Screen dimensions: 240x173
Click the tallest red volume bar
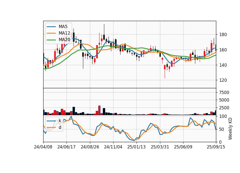pyautogui.click(x=99, y=110)
